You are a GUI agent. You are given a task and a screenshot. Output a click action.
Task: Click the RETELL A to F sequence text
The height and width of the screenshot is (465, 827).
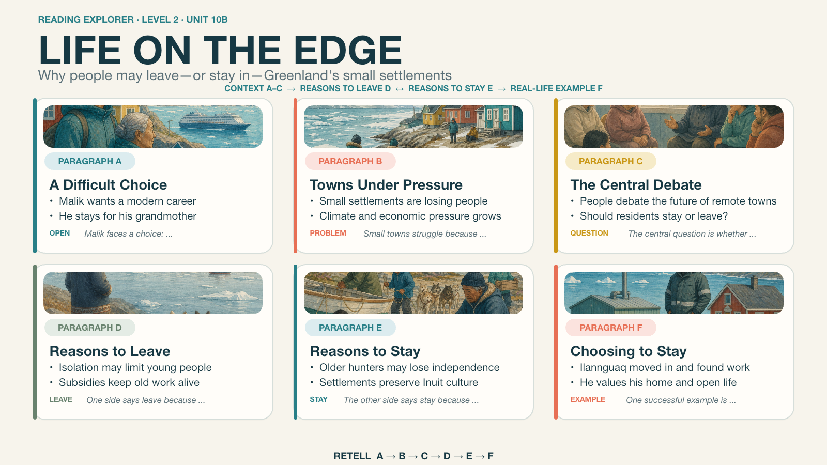(x=413, y=456)
